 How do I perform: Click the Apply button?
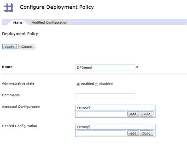coord(9,46)
